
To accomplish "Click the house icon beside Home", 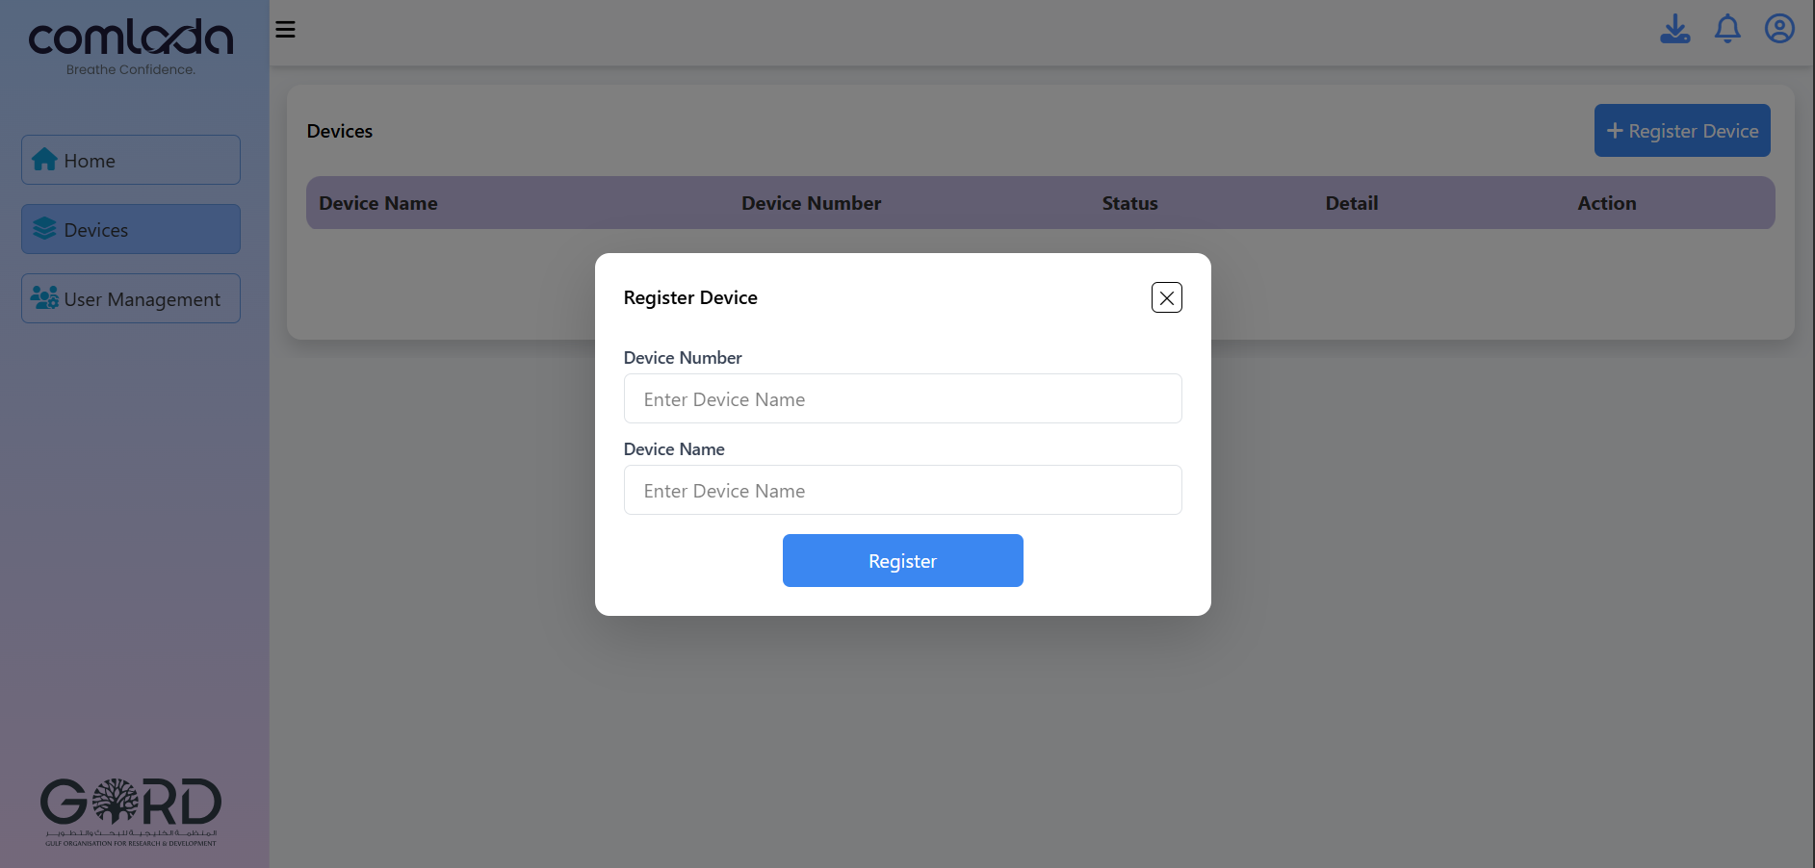I will tap(44, 160).
